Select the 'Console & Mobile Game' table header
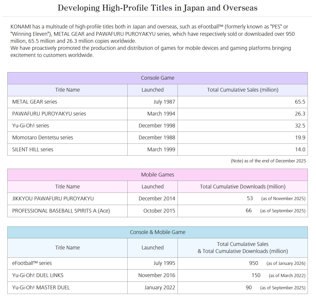The height and width of the screenshot is (301, 316). click(158, 232)
